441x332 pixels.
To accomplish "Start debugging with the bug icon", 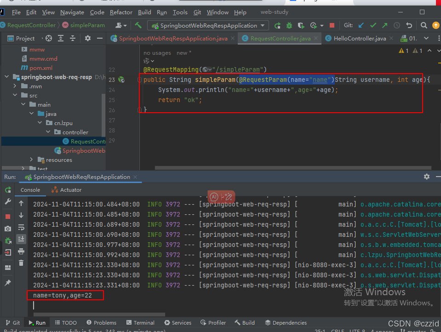I will point(289,26).
